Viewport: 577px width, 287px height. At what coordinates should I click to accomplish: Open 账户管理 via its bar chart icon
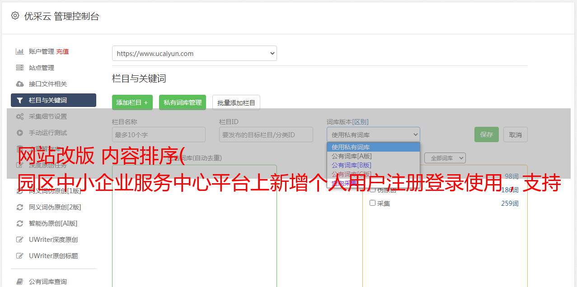(x=19, y=51)
